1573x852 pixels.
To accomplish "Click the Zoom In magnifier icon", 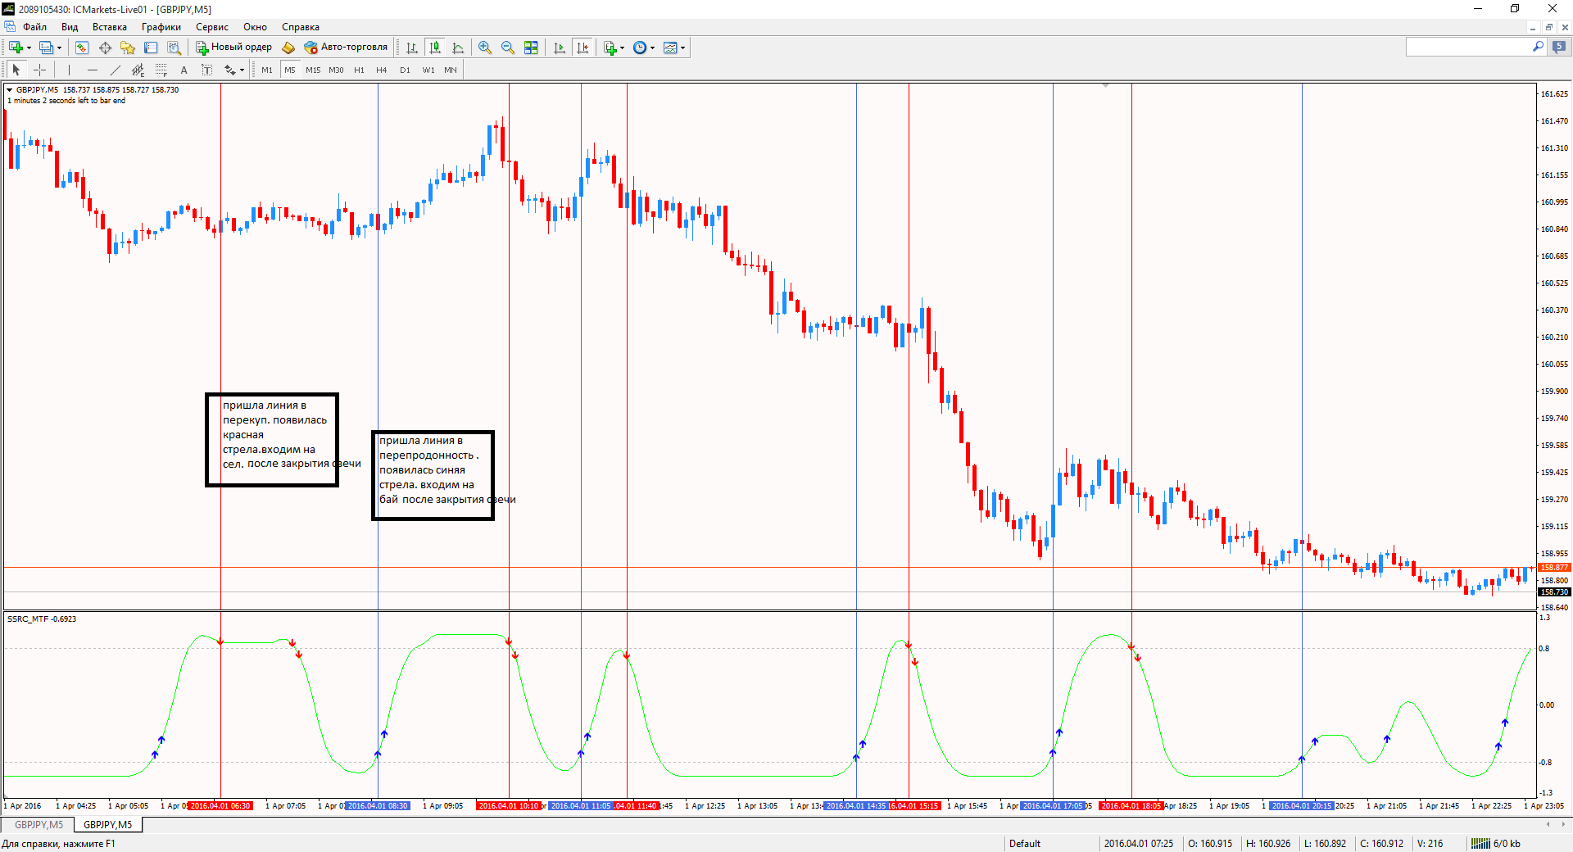I will [x=485, y=48].
